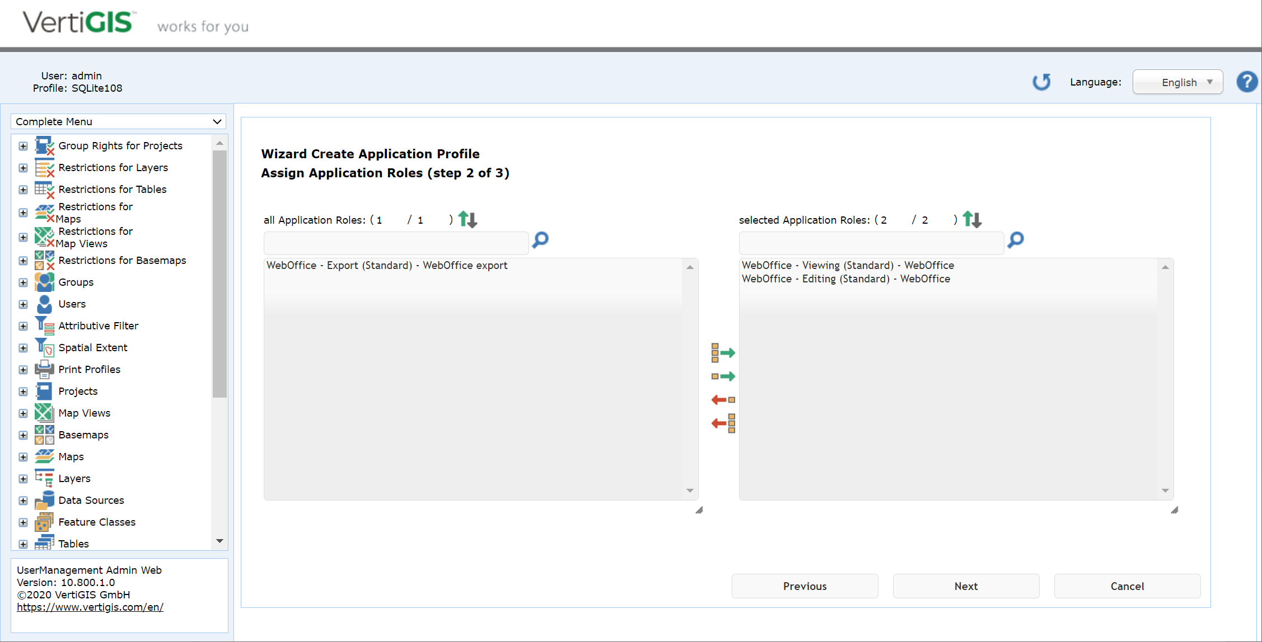Open the help question mark icon
This screenshot has width=1262, height=642.
click(x=1247, y=82)
